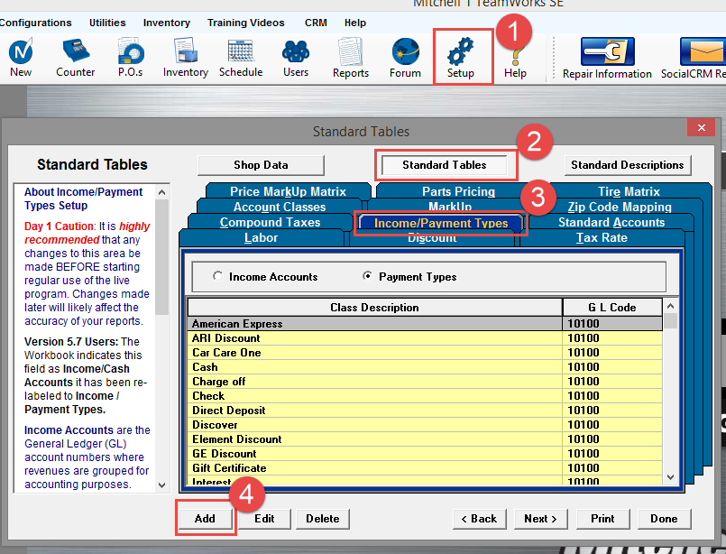Viewport: 726px width, 554px height.
Task: Switch to the Tire Matrix tab
Action: 629,191
